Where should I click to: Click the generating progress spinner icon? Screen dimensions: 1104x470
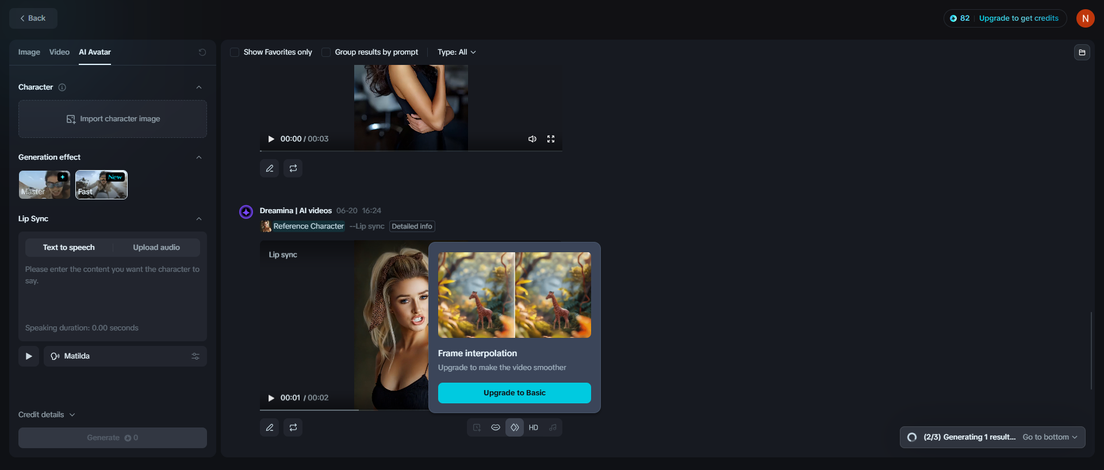coord(912,437)
